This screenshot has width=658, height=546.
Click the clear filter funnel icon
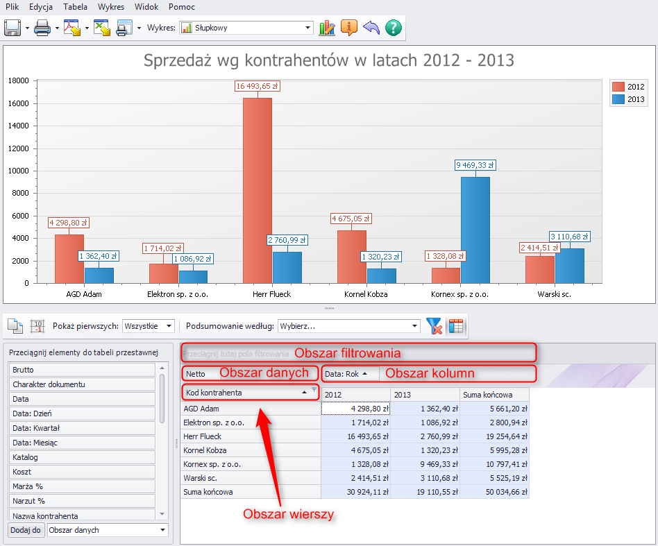tap(434, 326)
